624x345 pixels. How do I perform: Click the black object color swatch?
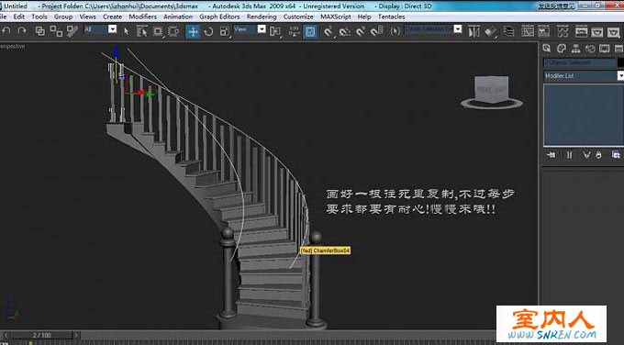click(620, 62)
